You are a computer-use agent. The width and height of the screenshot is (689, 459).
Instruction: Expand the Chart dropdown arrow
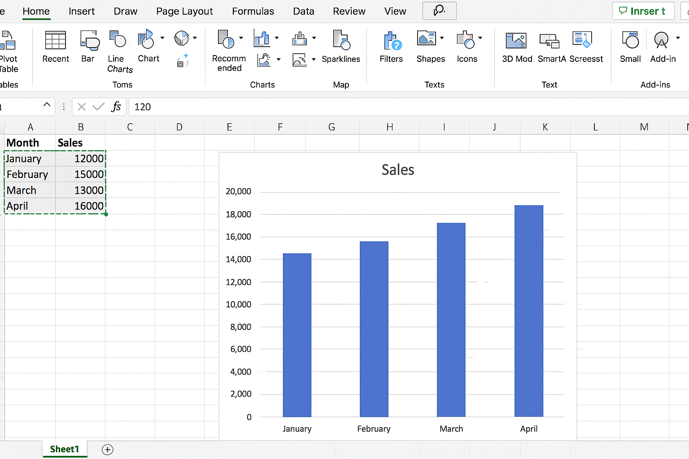click(162, 38)
